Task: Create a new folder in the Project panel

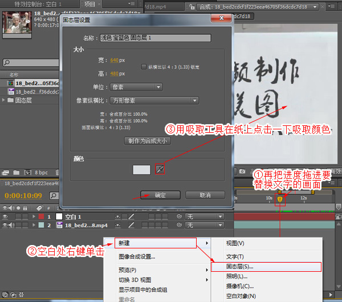Action: (17, 173)
